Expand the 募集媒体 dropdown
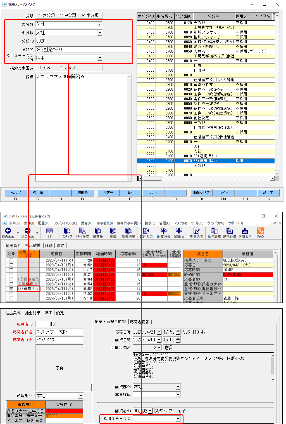 tap(178, 395)
